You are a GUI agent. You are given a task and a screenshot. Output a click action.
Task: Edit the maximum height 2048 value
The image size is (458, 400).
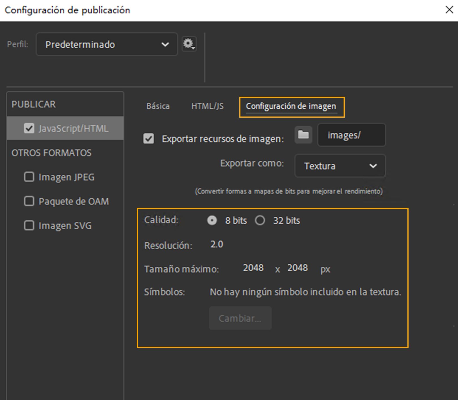(x=297, y=268)
